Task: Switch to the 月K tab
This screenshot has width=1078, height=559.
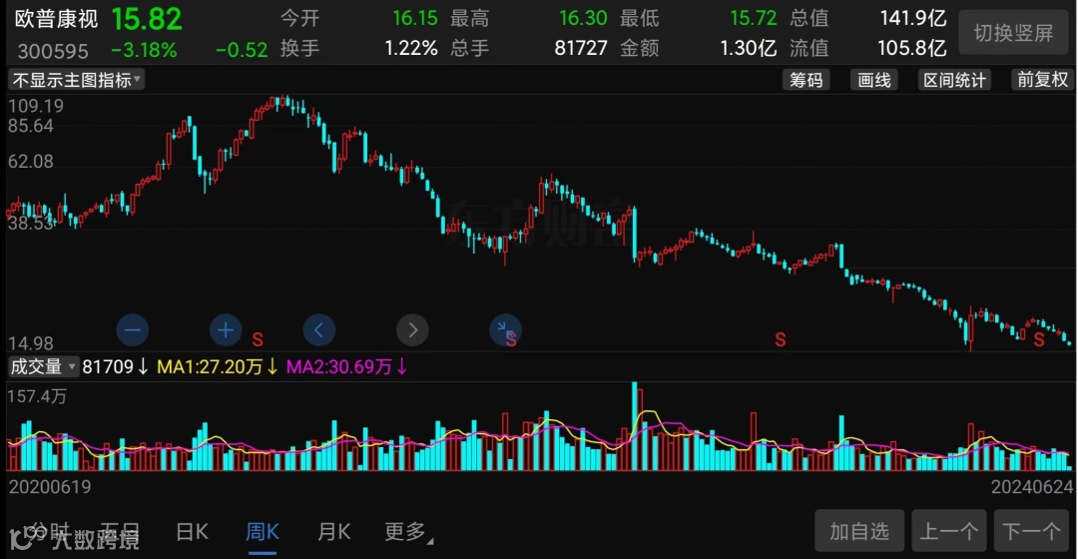Action: click(334, 531)
